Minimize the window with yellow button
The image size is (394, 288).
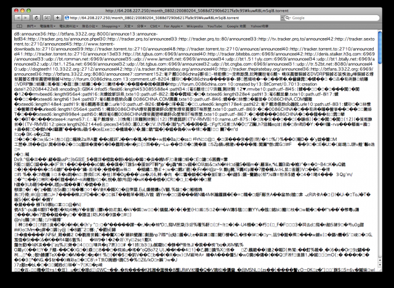point(22,10)
